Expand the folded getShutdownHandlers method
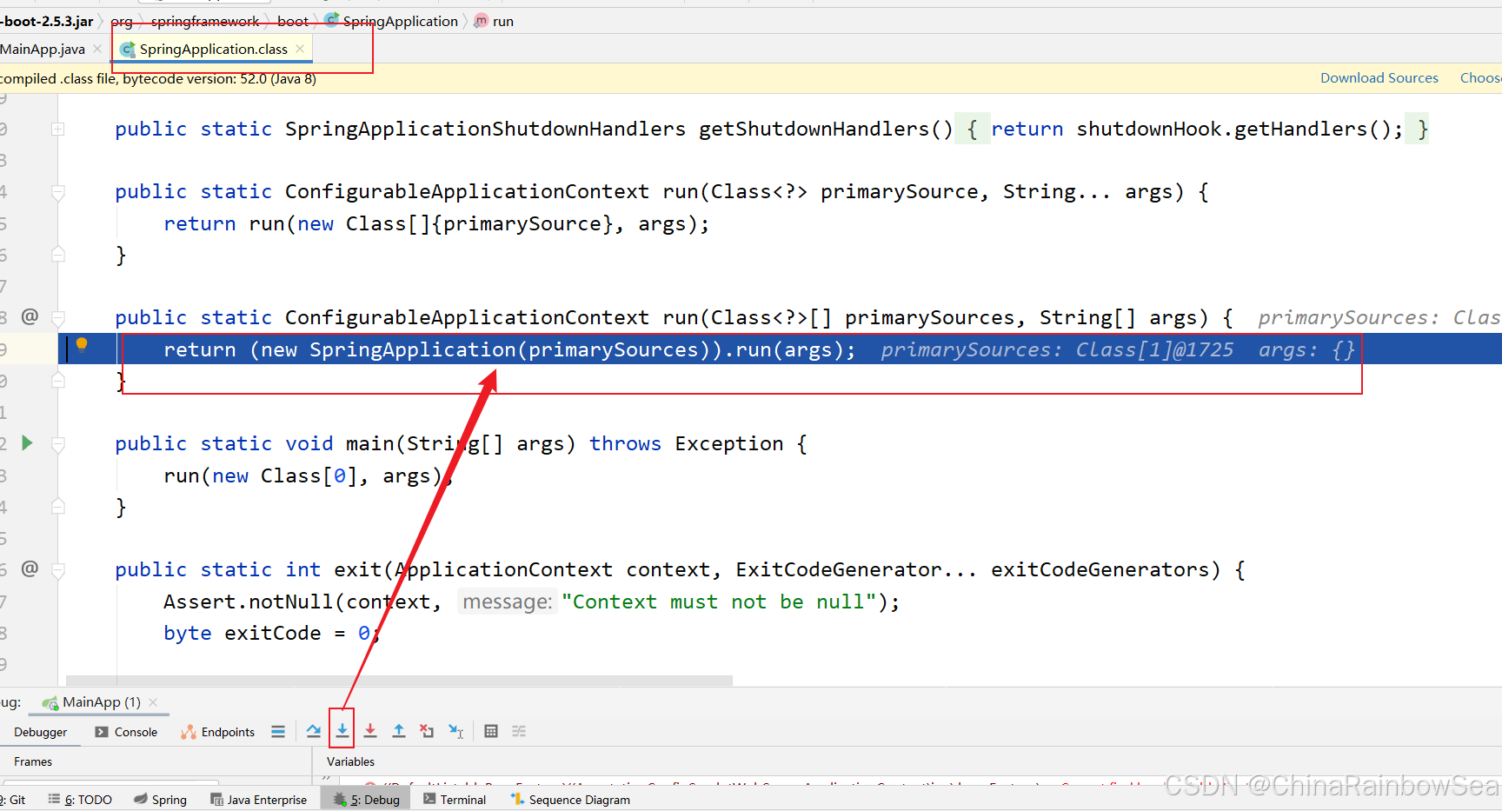Image resolution: width=1502 pixels, height=811 pixels. tap(57, 130)
